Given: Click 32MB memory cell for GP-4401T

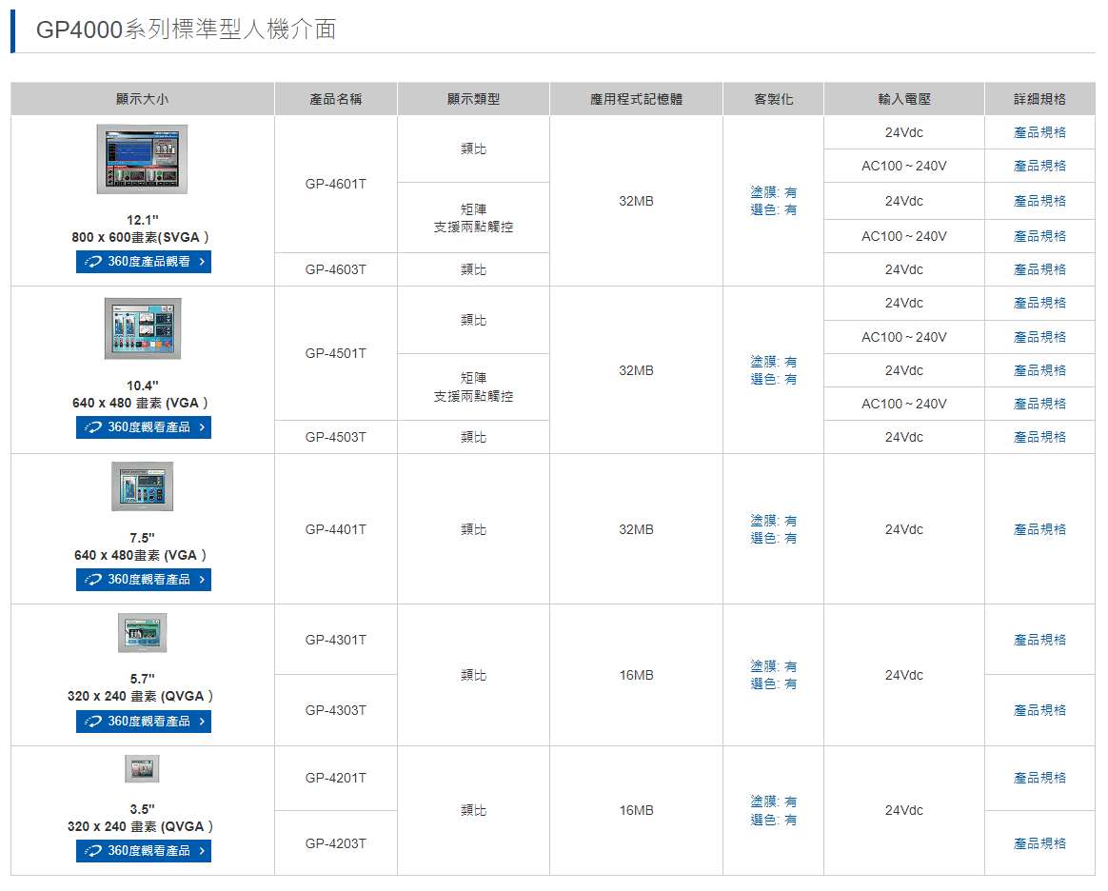Looking at the screenshot, I should [636, 529].
